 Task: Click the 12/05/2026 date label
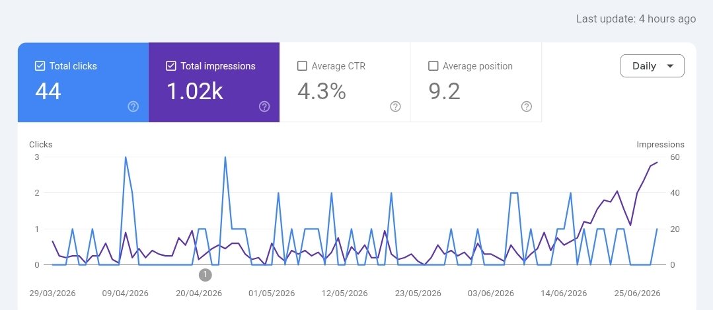(345, 293)
